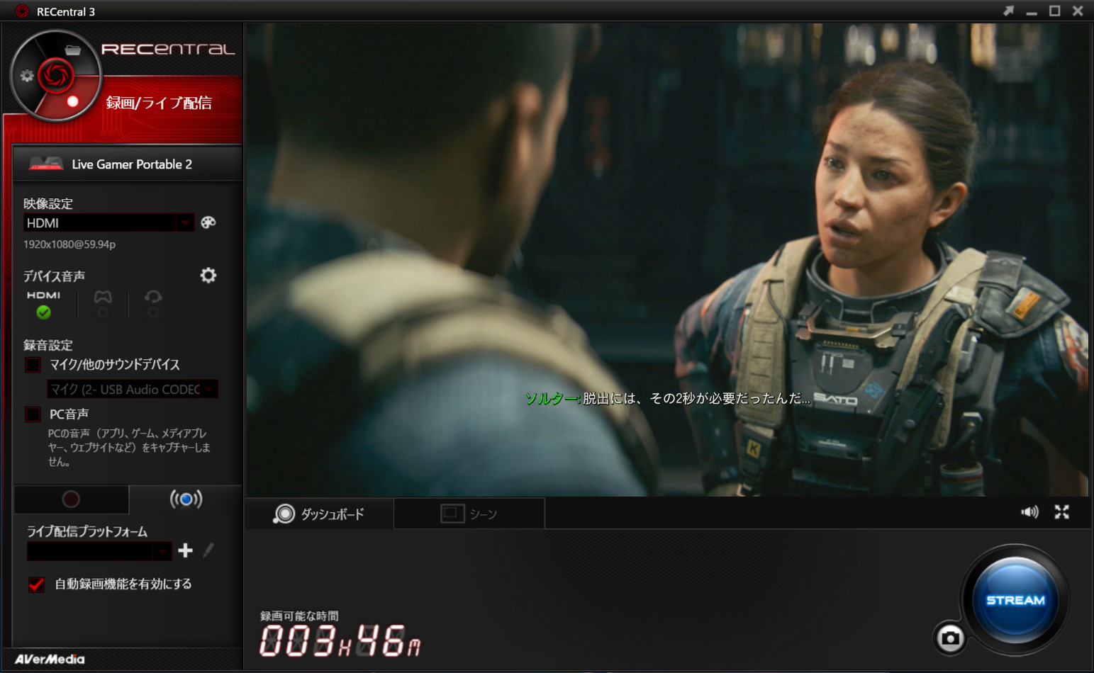Screen dimensions: 1094x673
Task: Click the 録画/ライブ配信 mode heading
Action: click(159, 103)
